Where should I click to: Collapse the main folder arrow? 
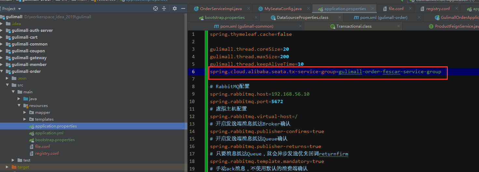[x=13, y=92]
